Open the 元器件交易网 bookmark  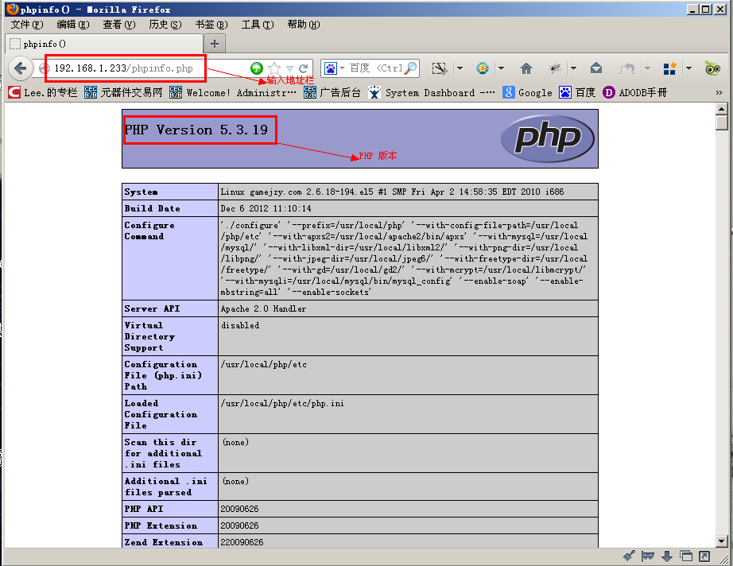click(123, 92)
